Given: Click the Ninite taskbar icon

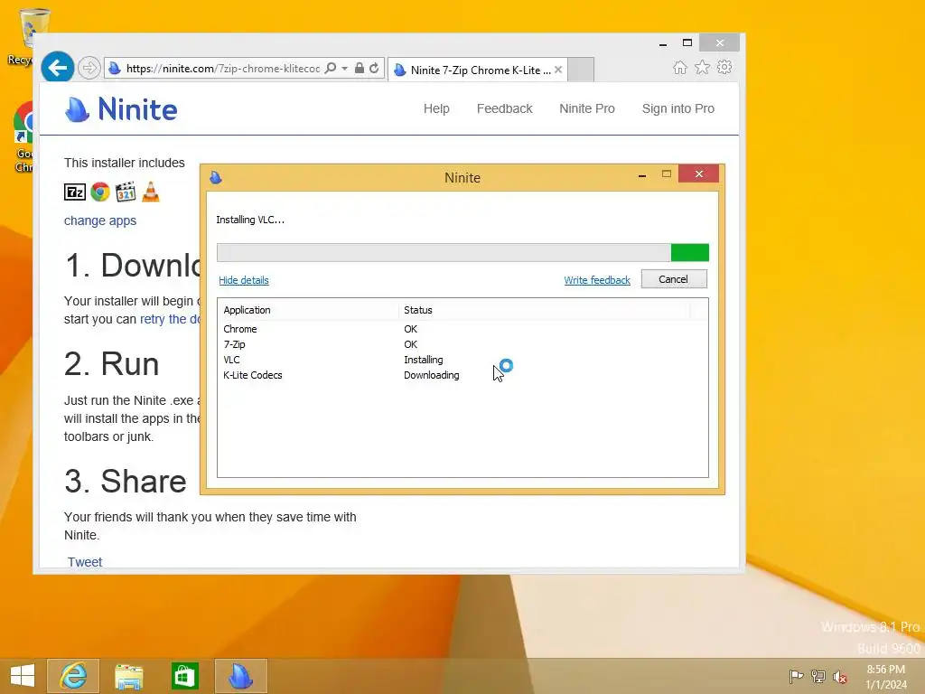Looking at the screenshot, I should point(240,676).
